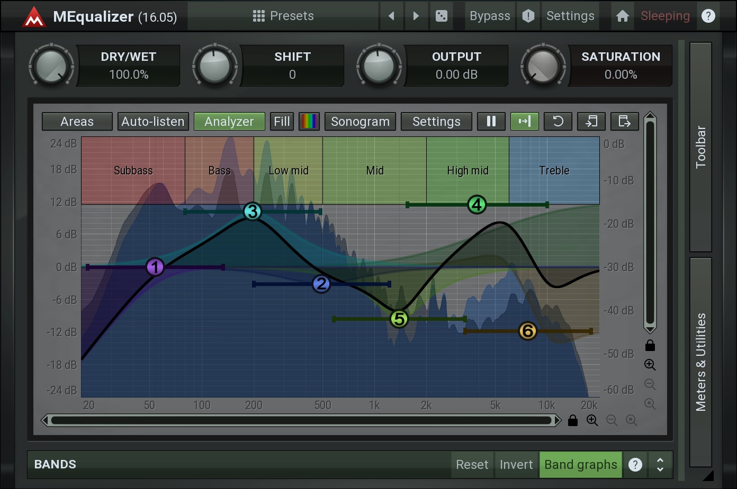This screenshot has width=737, height=489.
Task: Click the undo circular arrow icon
Action: click(x=558, y=122)
